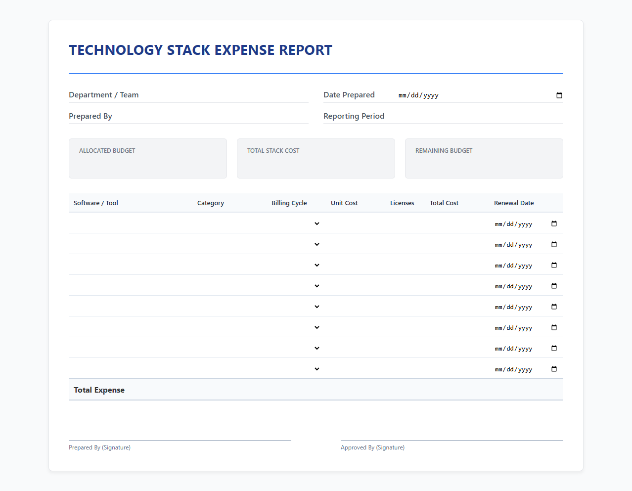Screen dimensions: 632x491
Task: Select the Renewal Date column header
Action: 514,203
